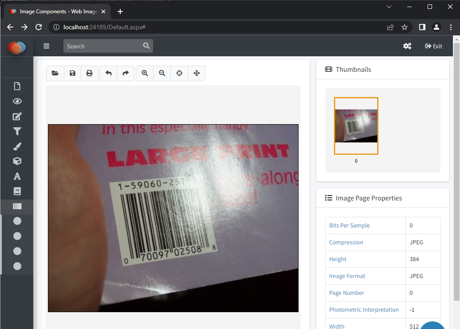Open the document lines sidebar icon
Image resolution: width=460 pixels, height=329 pixels.
tap(17, 191)
